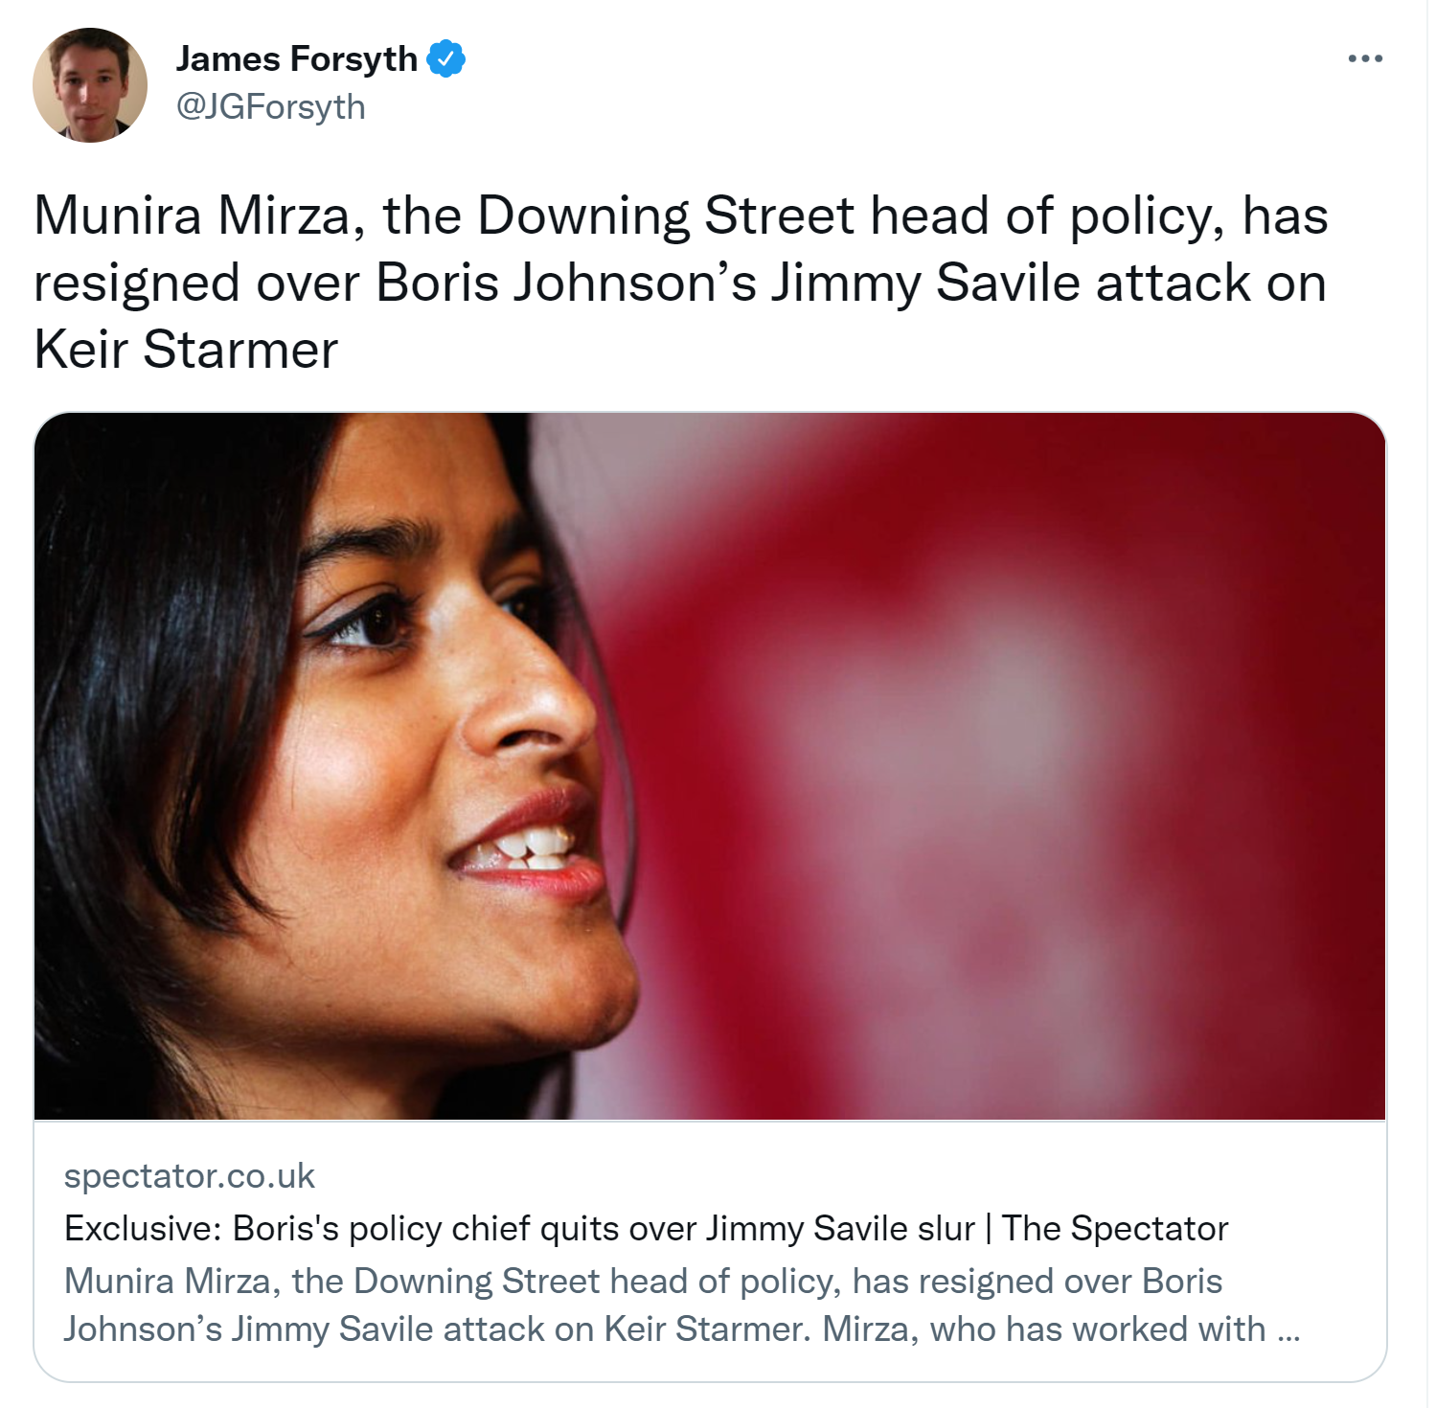Open the @JGForsyth handle link
Screen dimensions: 1436x1408
[270, 106]
